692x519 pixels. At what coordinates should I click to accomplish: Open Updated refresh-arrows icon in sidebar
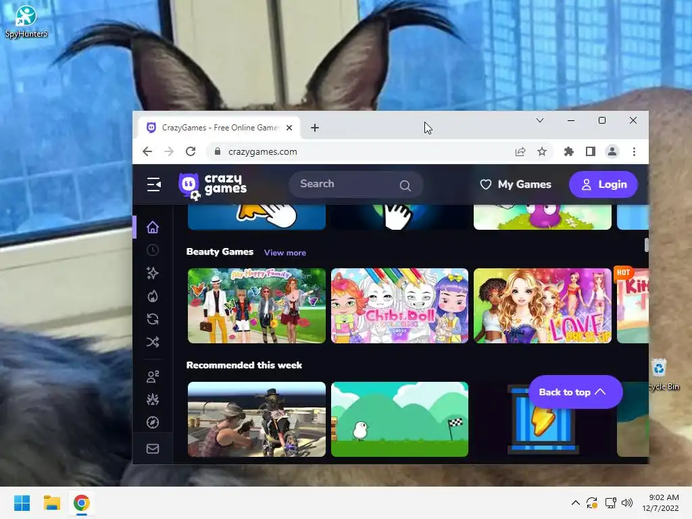coord(153,319)
